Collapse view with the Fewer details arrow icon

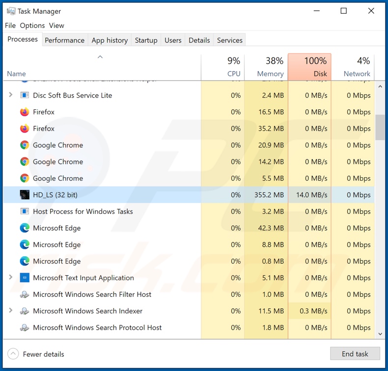[x=13, y=354]
